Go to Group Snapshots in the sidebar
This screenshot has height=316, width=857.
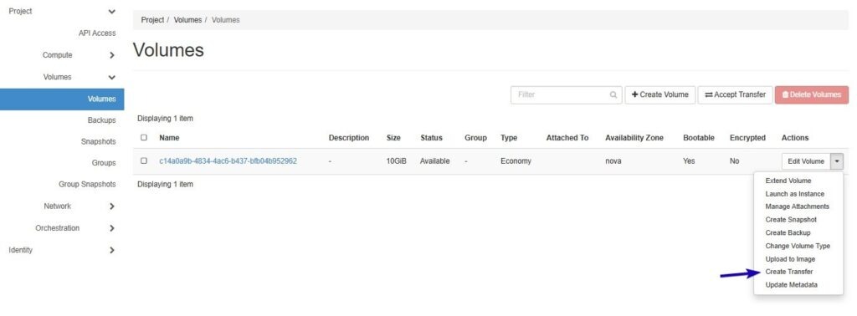point(87,185)
